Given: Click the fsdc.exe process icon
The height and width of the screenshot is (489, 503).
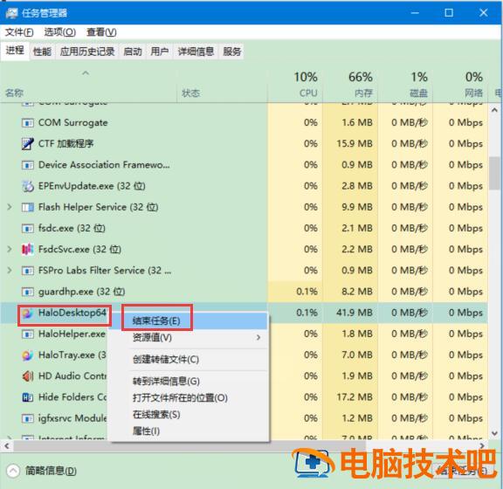Looking at the screenshot, I should [28, 229].
